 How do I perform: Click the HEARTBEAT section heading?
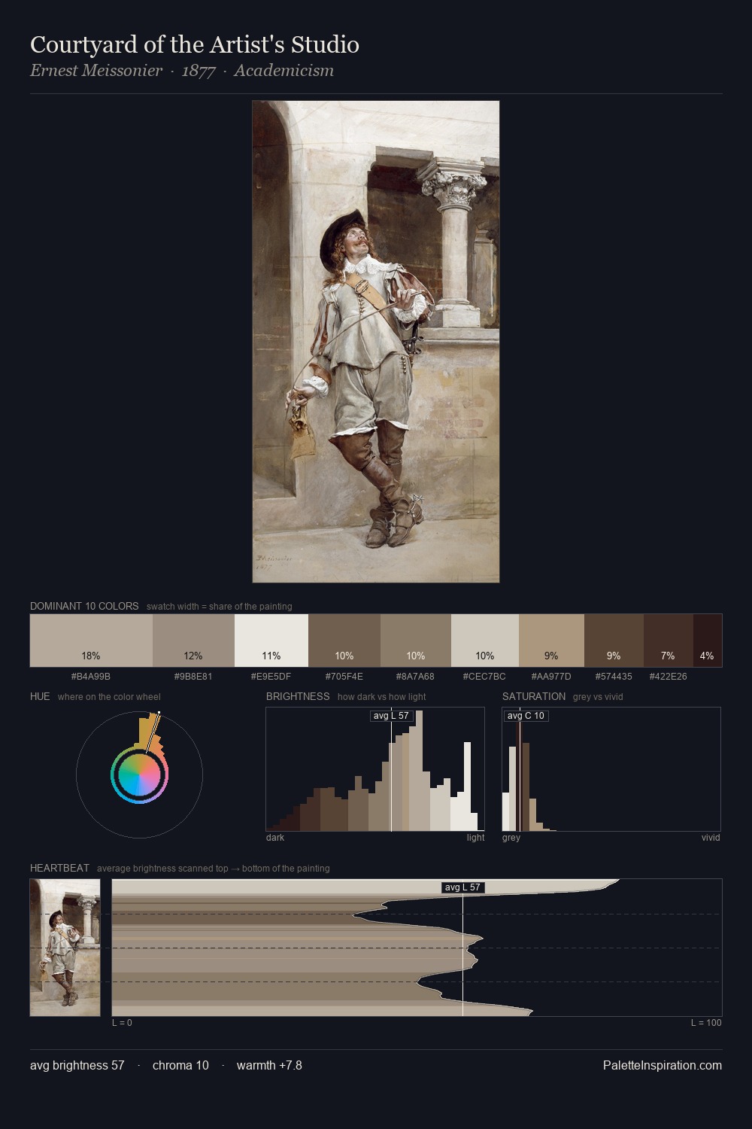(59, 868)
